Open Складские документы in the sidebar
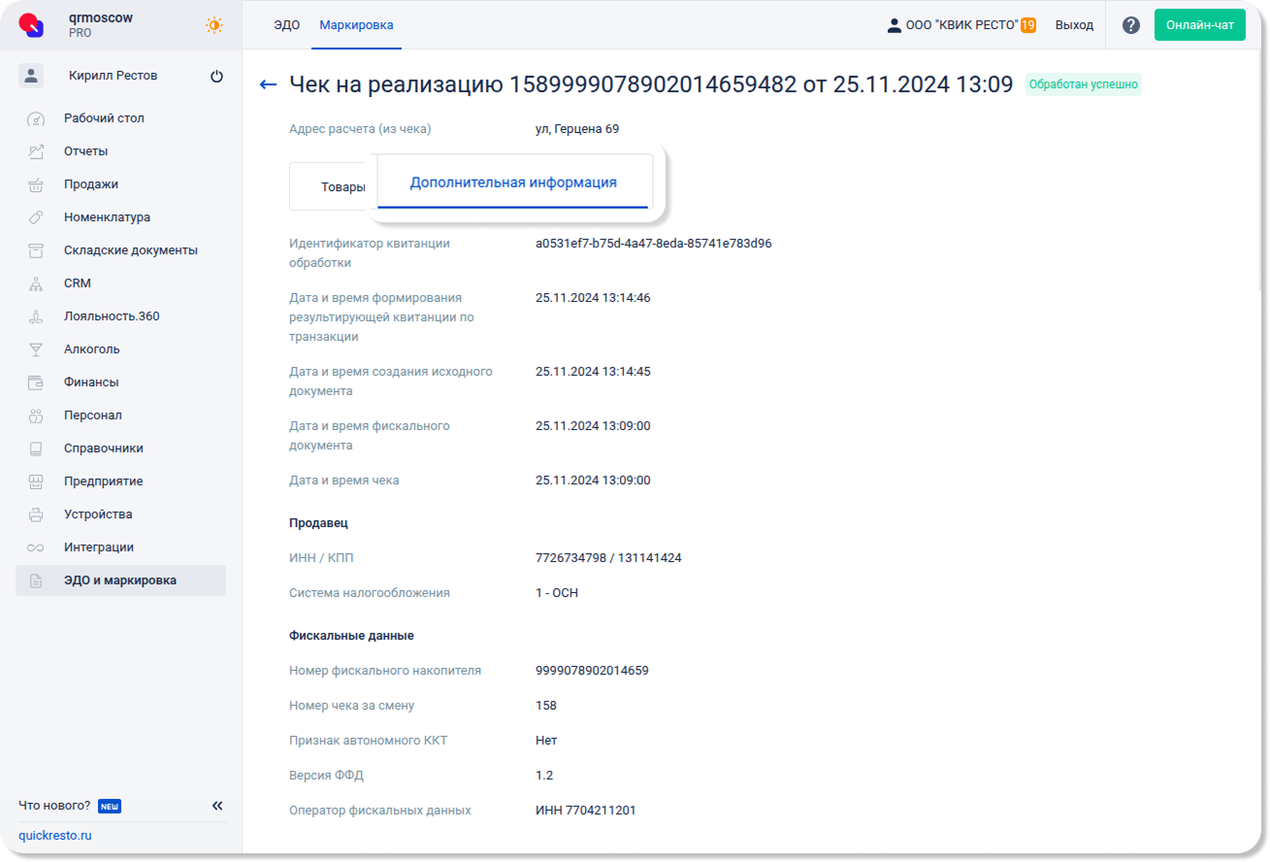Screen dimensions: 1270x862 (130, 250)
